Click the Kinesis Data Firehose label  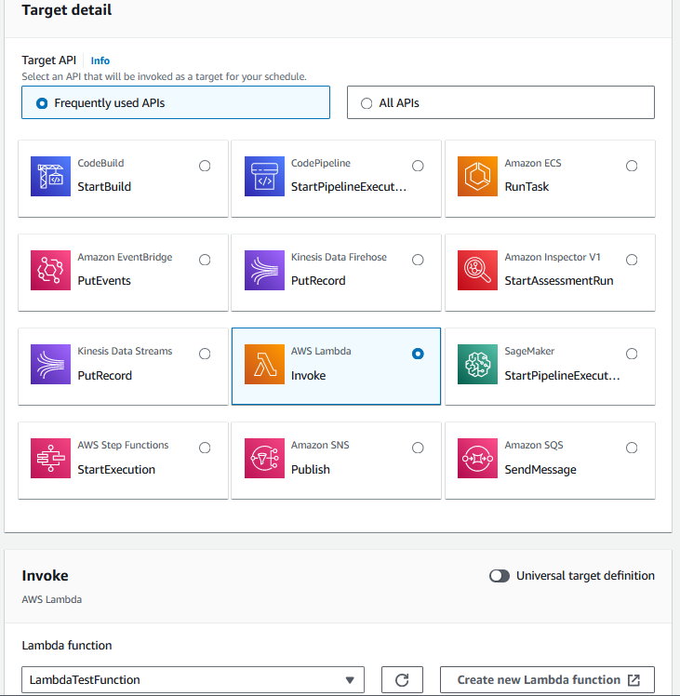click(339, 257)
